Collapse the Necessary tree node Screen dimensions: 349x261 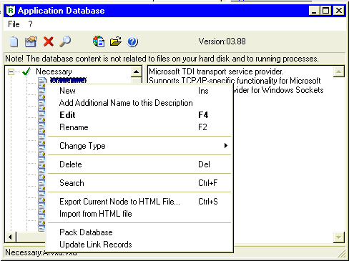click(11, 72)
